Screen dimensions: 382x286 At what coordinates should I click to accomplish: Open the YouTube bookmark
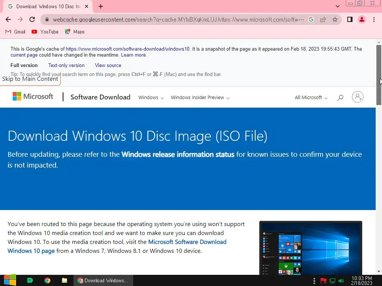pyautogui.click(x=45, y=32)
